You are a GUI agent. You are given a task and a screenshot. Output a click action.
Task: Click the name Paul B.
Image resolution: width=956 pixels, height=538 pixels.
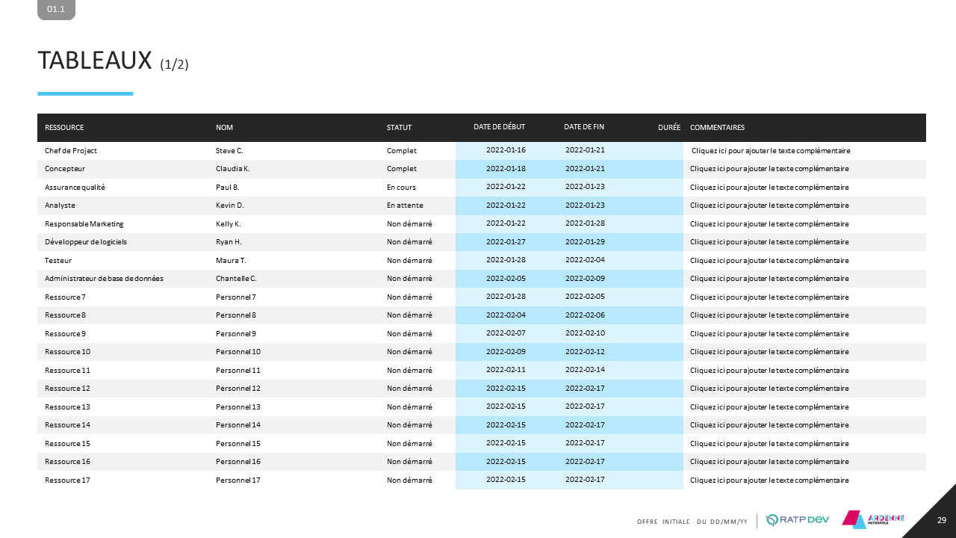click(x=228, y=188)
